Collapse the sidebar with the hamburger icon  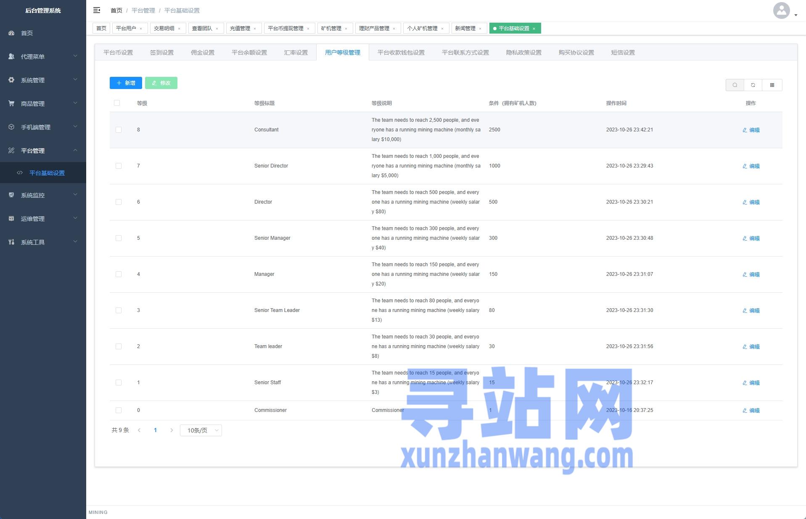click(97, 10)
